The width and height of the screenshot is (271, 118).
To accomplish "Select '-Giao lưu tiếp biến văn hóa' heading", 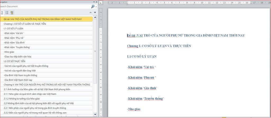I will pos(46,56).
